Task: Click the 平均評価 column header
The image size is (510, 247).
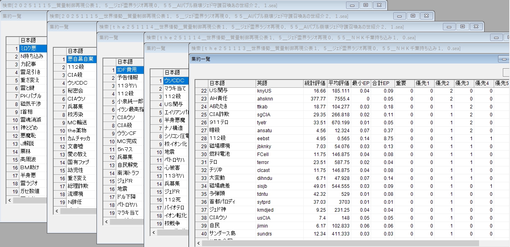Action: pos(339,83)
